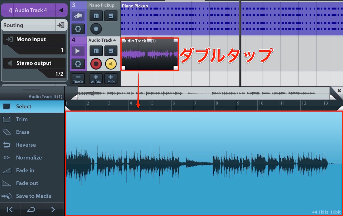This screenshot has height=216, width=343.
Task: Apply Reverse to the audio
Action: 32,145
